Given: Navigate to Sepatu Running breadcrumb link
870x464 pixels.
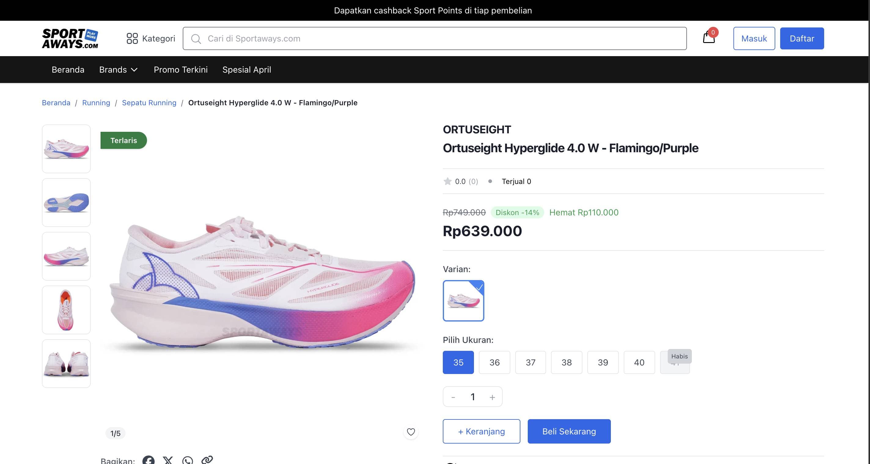Looking at the screenshot, I should pos(149,103).
